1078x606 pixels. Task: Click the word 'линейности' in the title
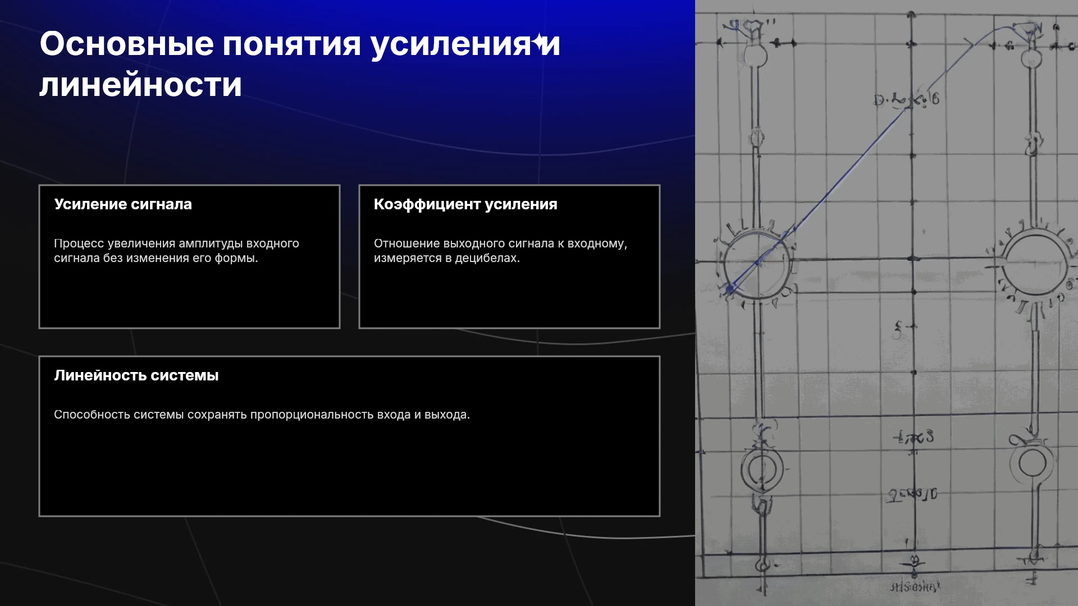140,85
